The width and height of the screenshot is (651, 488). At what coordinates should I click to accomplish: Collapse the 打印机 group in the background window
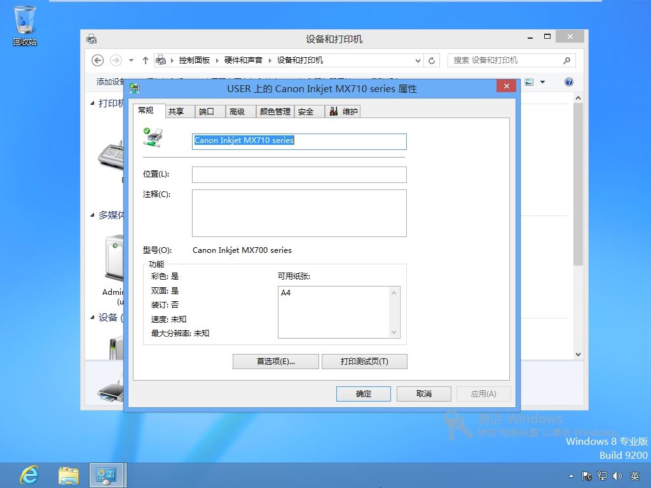(92, 104)
